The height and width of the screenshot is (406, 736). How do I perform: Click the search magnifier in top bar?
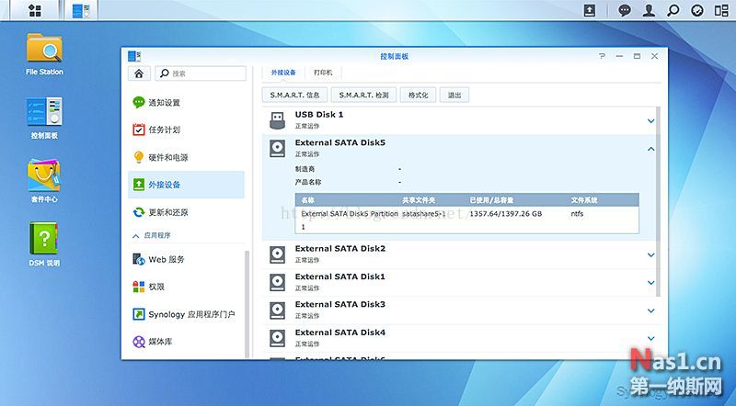point(673,10)
